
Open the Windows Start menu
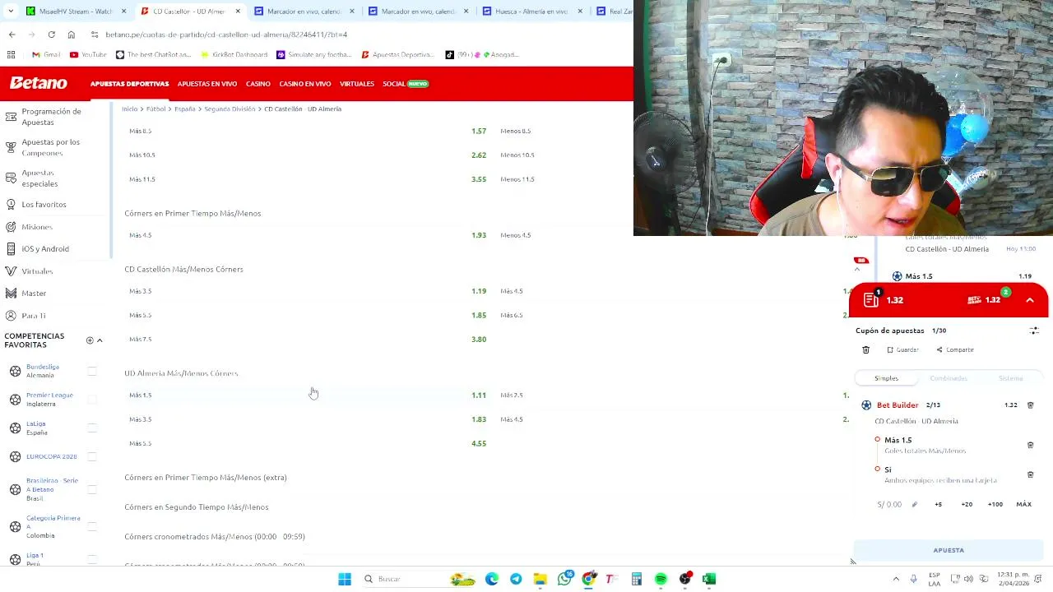click(345, 579)
